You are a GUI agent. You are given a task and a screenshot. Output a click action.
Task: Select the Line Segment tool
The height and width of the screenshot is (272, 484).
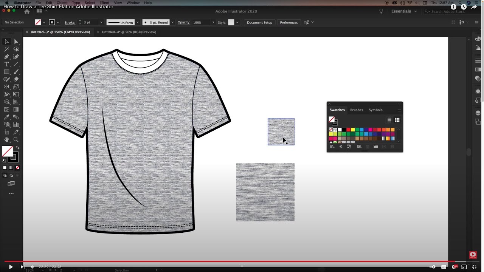pos(16,64)
